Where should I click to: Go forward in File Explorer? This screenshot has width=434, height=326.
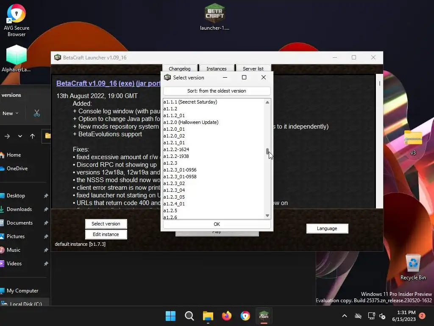tap(7, 136)
